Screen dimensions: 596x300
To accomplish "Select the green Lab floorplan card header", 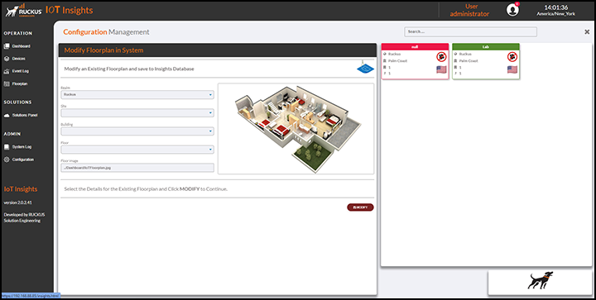I will coord(486,46).
